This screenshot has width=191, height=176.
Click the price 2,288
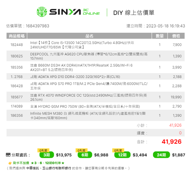coord(177,86)
